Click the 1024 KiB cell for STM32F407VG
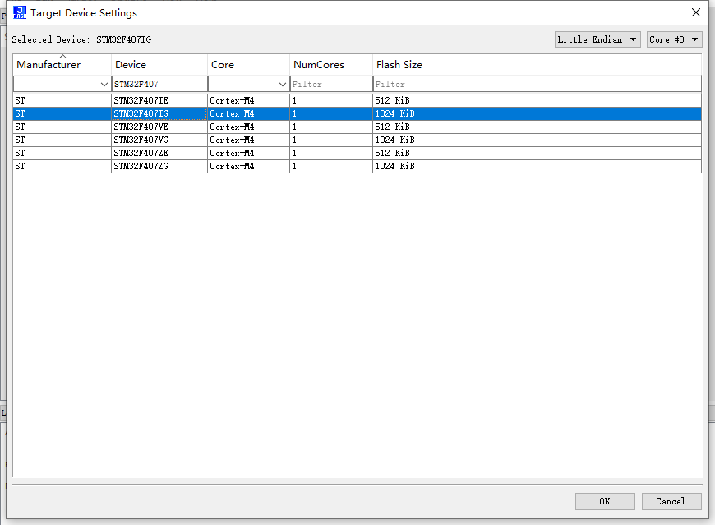The height and width of the screenshot is (525, 715). click(x=537, y=140)
